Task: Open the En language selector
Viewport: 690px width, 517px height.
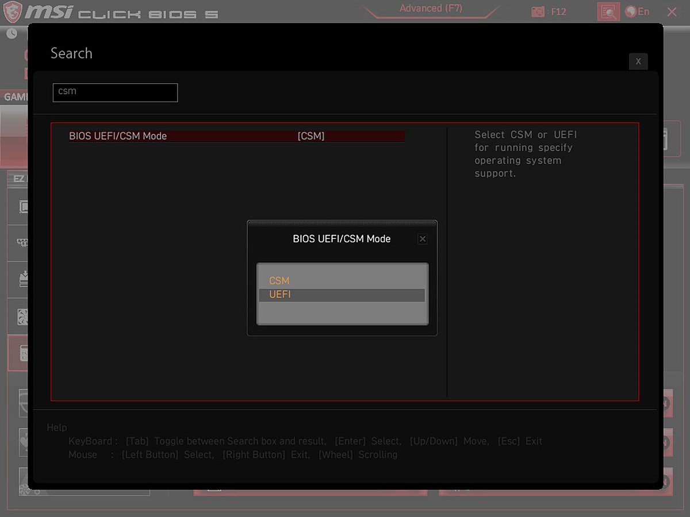Action: (x=638, y=11)
